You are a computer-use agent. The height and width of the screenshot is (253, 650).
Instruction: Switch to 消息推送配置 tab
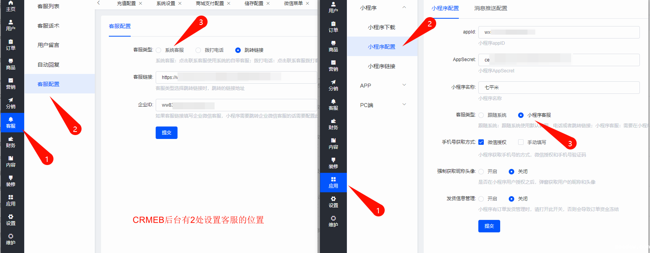490,8
